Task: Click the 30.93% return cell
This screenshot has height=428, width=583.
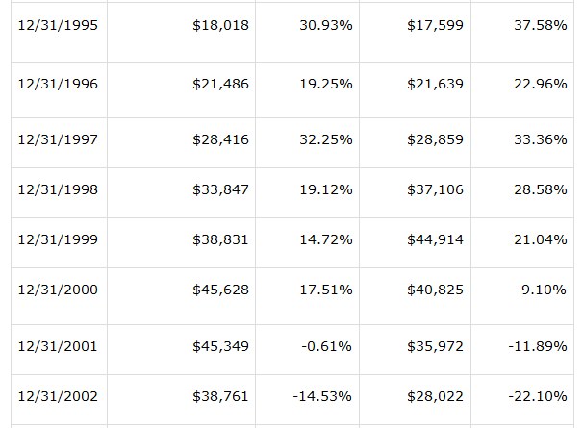Action: point(326,25)
